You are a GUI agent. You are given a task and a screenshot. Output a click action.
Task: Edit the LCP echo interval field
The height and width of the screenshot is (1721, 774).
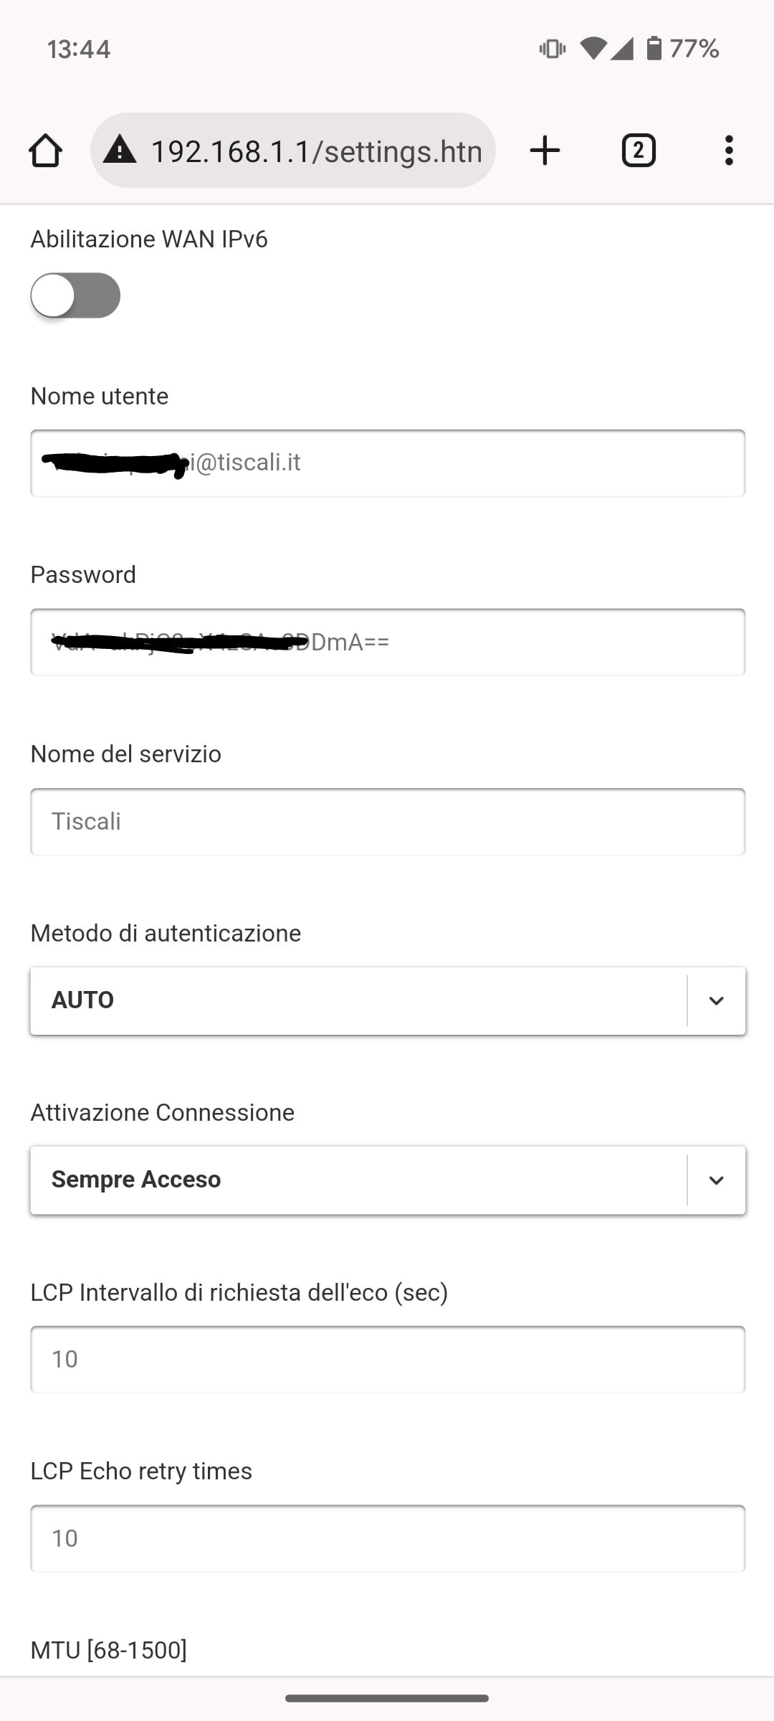point(387,1360)
